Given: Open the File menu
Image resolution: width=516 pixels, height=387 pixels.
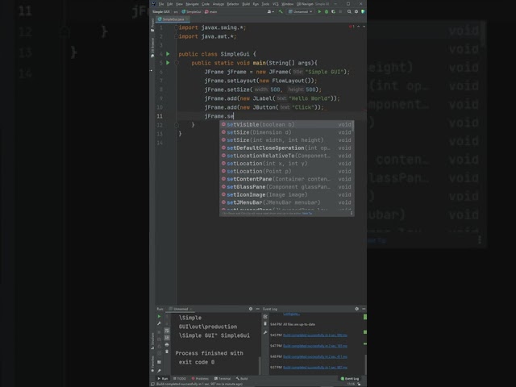Looking at the screenshot, I should tap(161, 4).
